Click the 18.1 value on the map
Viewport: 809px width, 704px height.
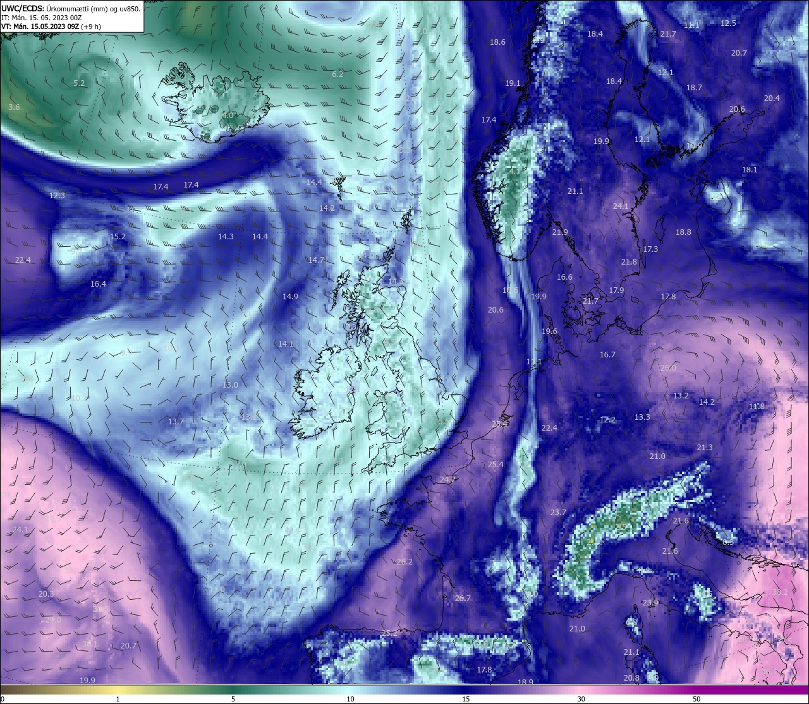coord(750,170)
